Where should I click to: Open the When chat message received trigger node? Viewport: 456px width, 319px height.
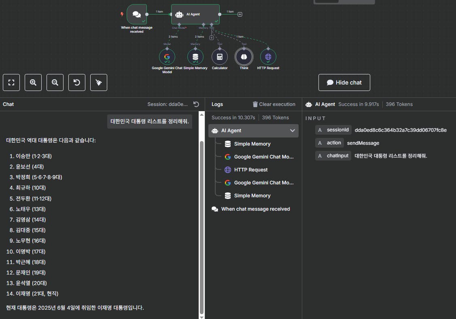coord(136,14)
